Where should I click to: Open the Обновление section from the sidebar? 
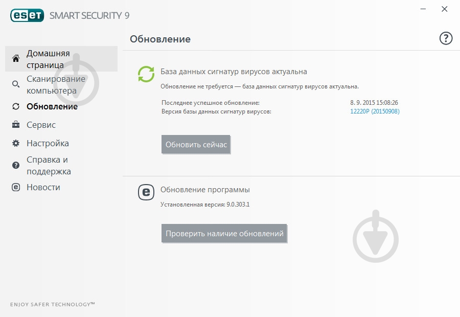click(x=51, y=106)
